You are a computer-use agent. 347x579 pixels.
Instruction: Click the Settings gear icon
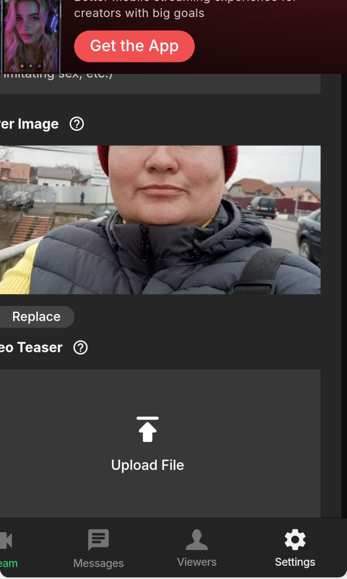point(295,539)
